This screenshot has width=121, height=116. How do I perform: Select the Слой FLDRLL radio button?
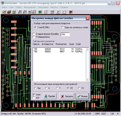[35, 27]
